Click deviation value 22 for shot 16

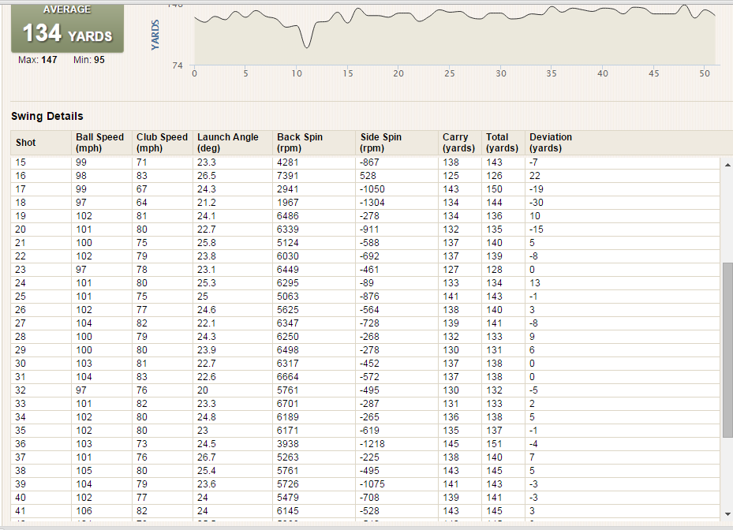[x=535, y=176]
